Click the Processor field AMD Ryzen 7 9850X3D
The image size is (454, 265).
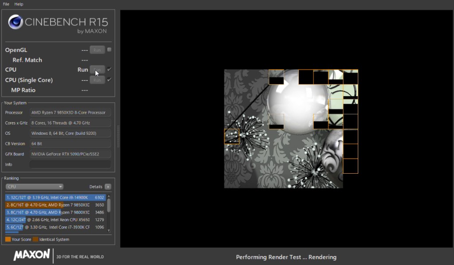pyautogui.click(x=70, y=113)
